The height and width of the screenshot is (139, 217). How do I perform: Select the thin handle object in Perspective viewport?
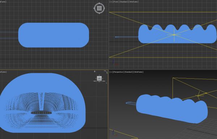[x=131, y=103]
